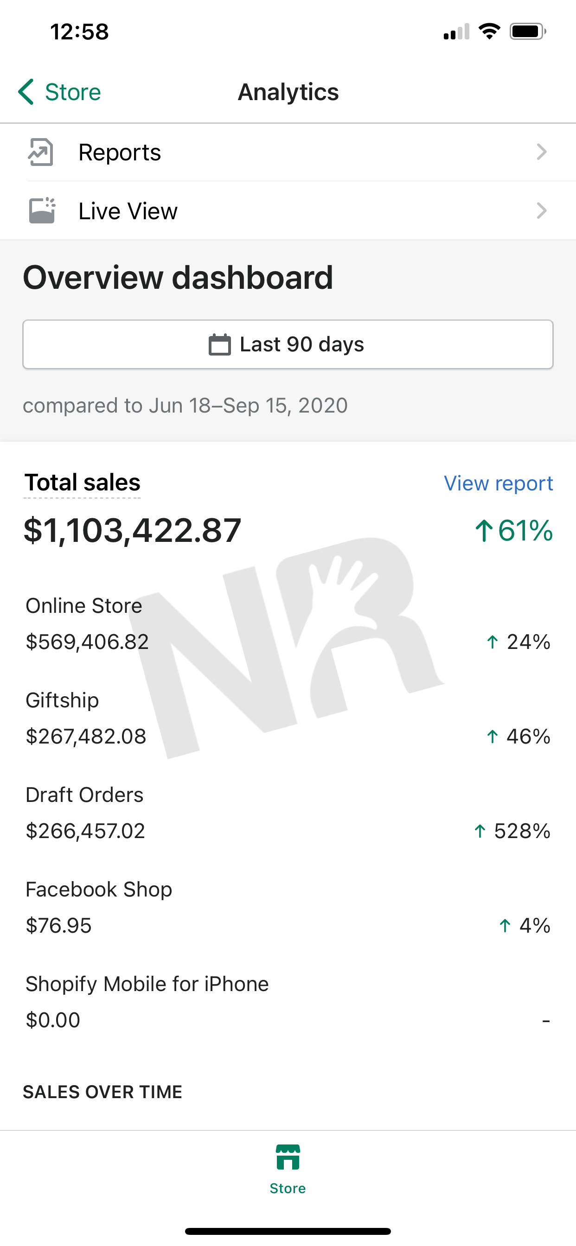Tap the Facebook Shop sales row
Viewport: 576px width, 1246px height.
click(288, 908)
